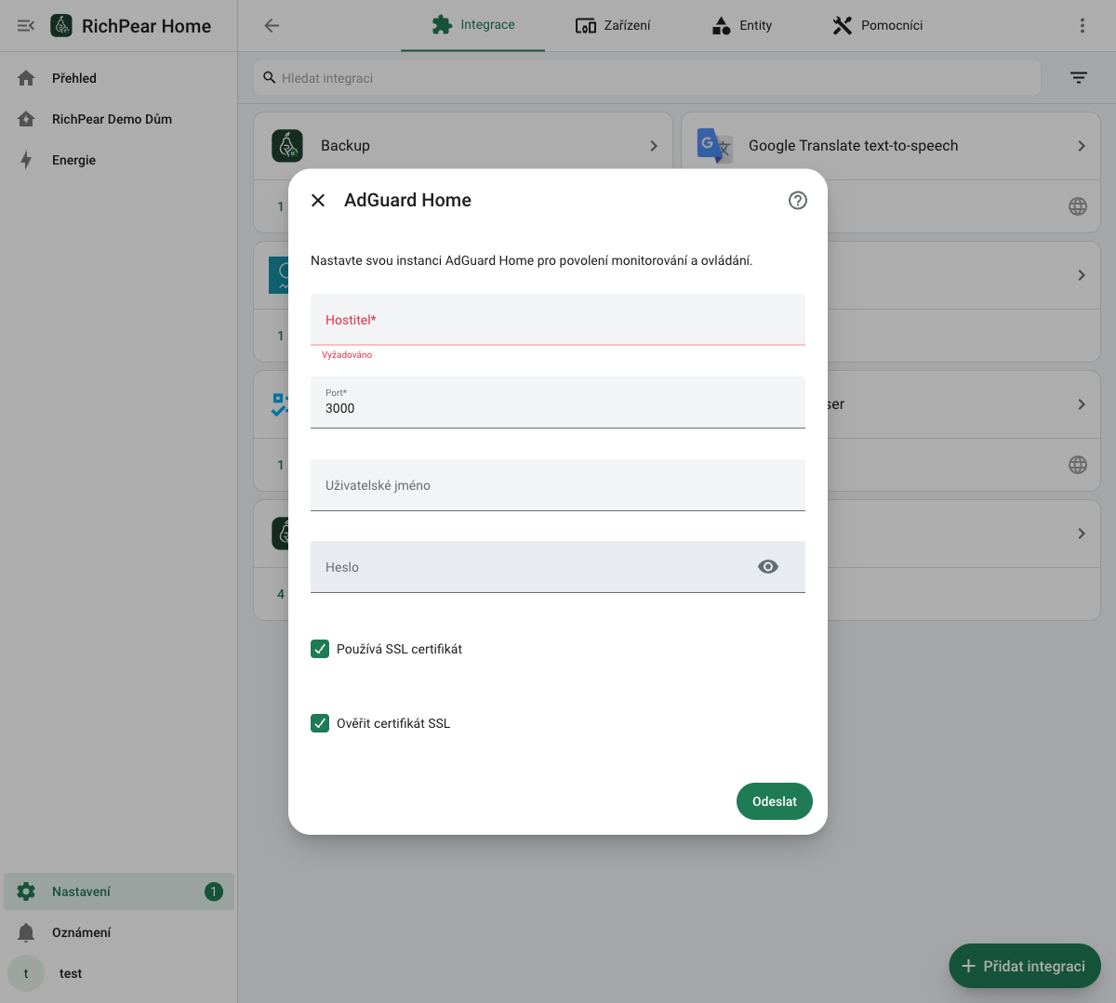Open the Pomocníci tab
This screenshot has height=1003, width=1116.
(878, 26)
